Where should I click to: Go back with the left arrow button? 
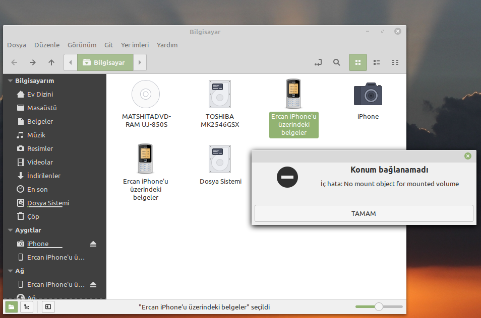(14, 62)
